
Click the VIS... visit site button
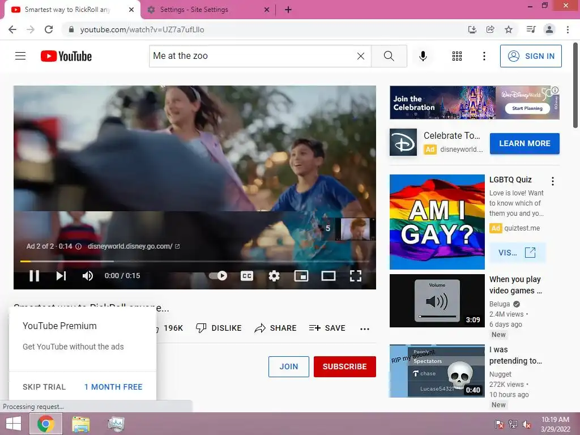point(517,253)
